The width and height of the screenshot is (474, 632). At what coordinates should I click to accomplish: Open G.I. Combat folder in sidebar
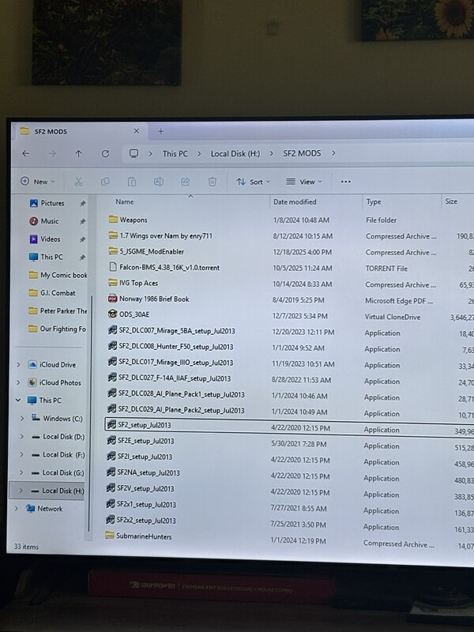[52, 293]
